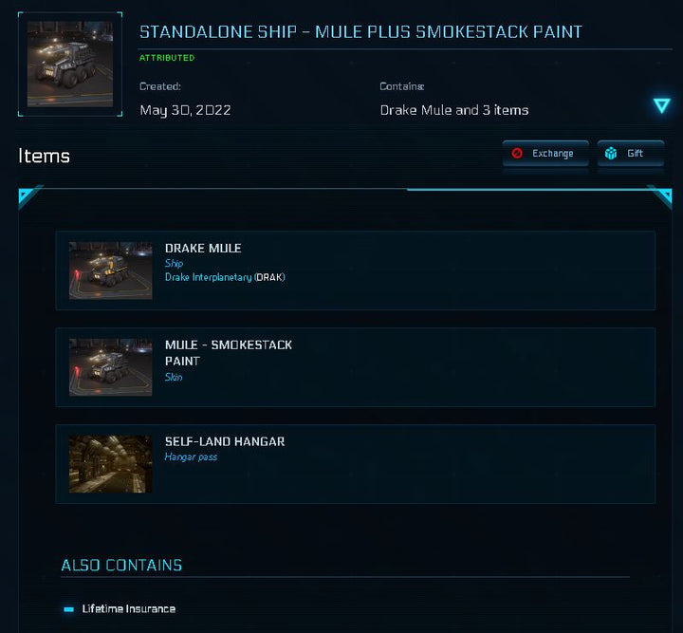The height and width of the screenshot is (633, 683).
Task: Click the green Attributed status label
Action: (167, 58)
